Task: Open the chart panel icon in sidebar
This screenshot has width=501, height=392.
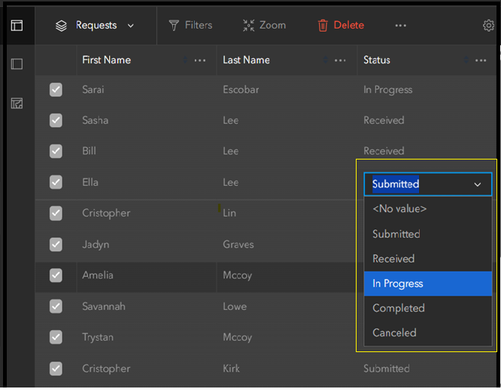Action: tap(17, 104)
